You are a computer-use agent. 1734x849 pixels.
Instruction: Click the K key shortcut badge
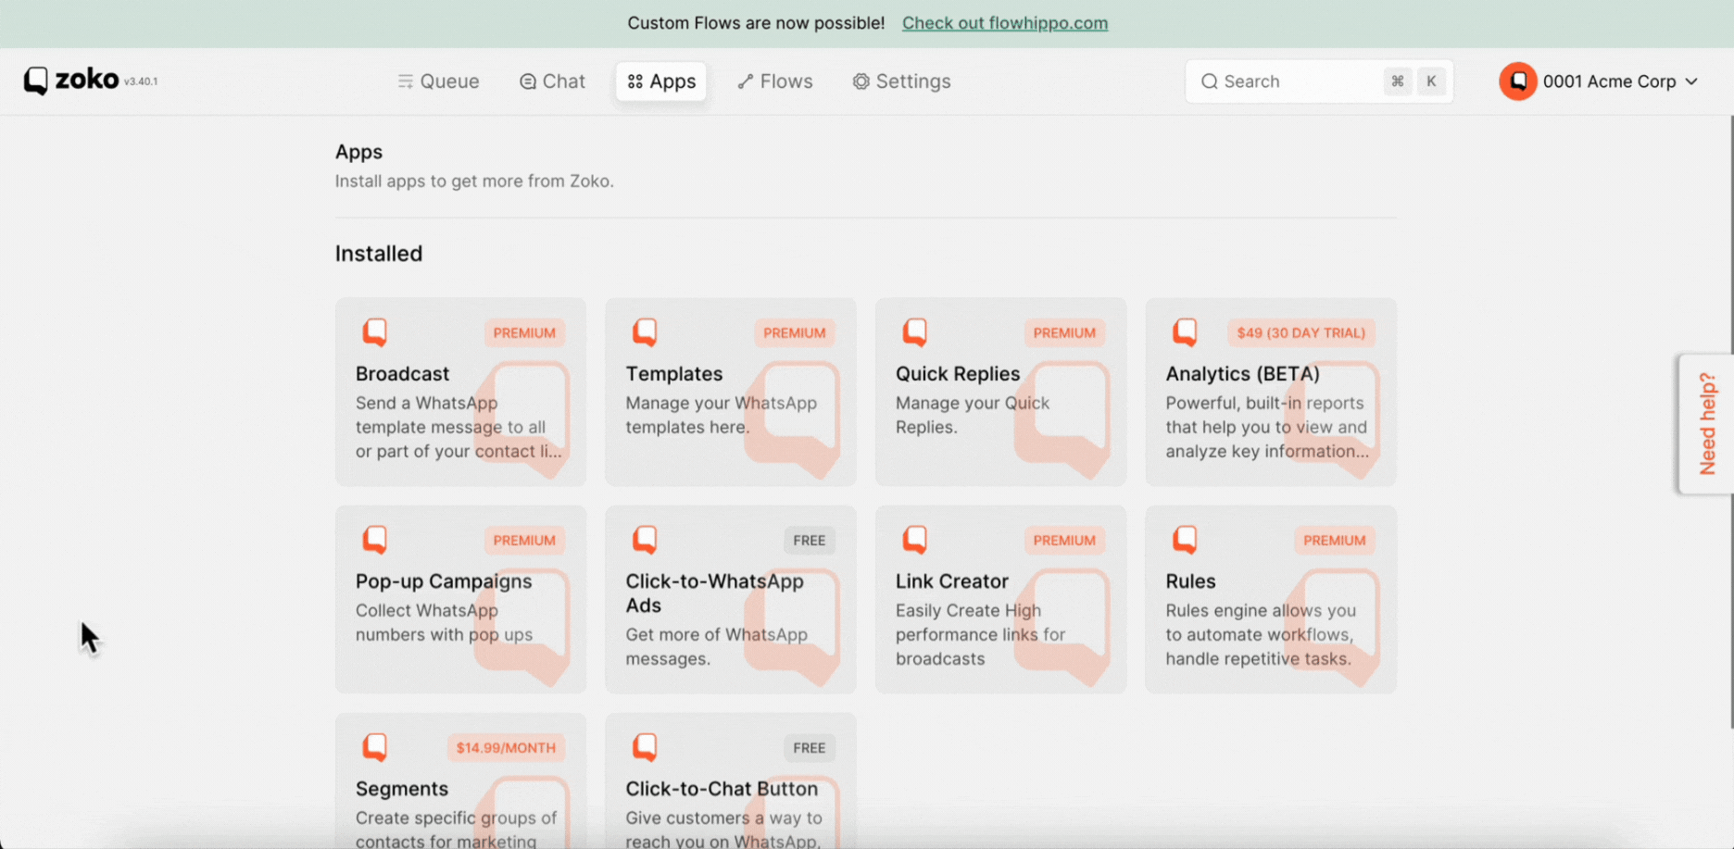tap(1431, 81)
